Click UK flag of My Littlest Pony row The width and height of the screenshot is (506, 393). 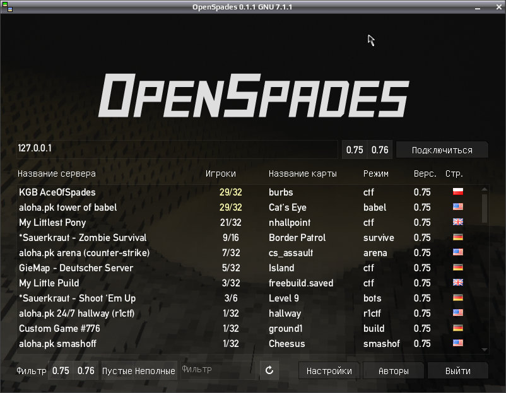[457, 221]
